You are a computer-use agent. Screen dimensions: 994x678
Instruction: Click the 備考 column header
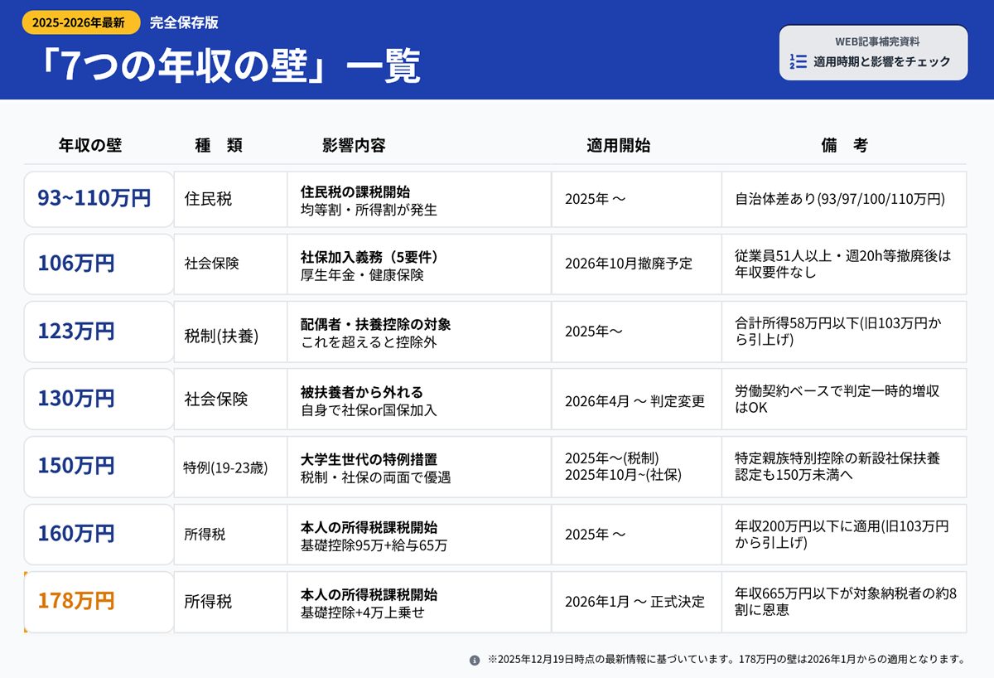[x=844, y=145]
